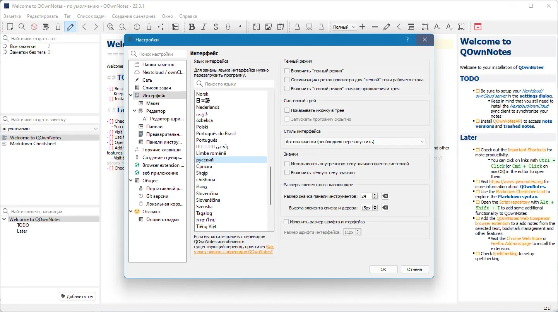Screen dimensions: 558x312
Task: Click the Добавить тег button
Action: tap(77, 297)
